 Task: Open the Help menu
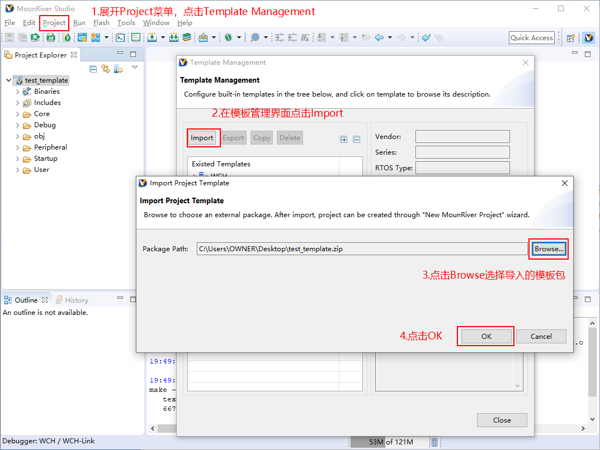(x=185, y=23)
